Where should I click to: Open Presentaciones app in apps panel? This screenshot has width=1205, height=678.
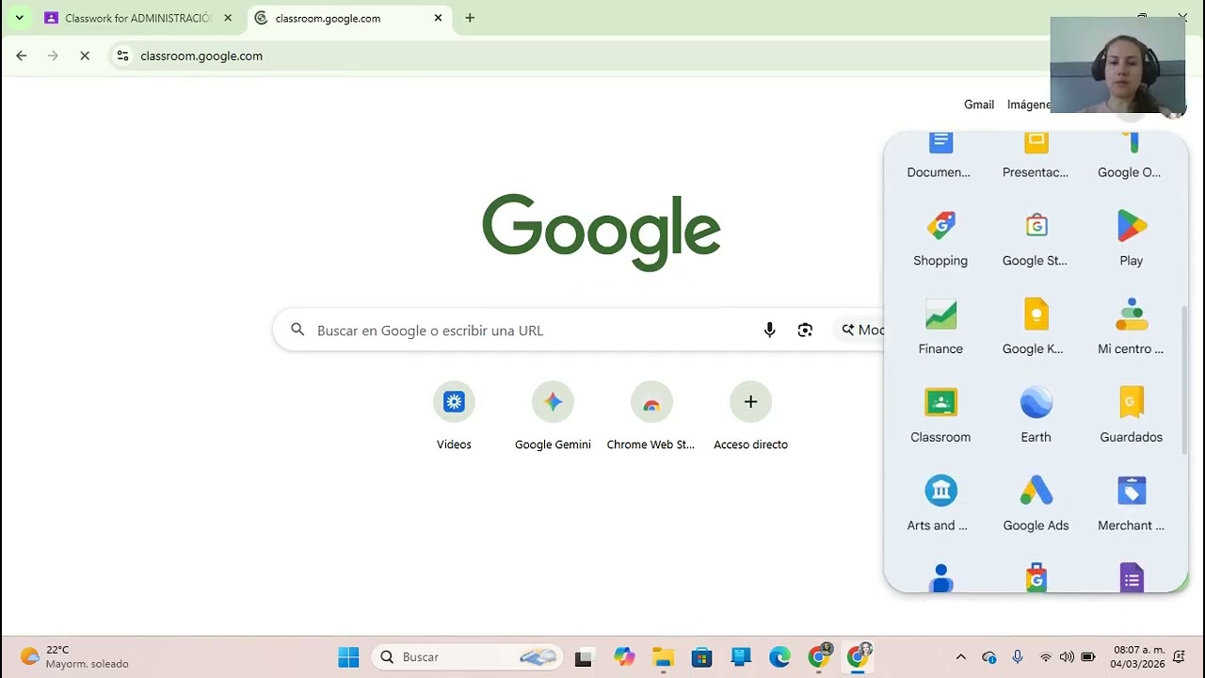coord(1036,157)
